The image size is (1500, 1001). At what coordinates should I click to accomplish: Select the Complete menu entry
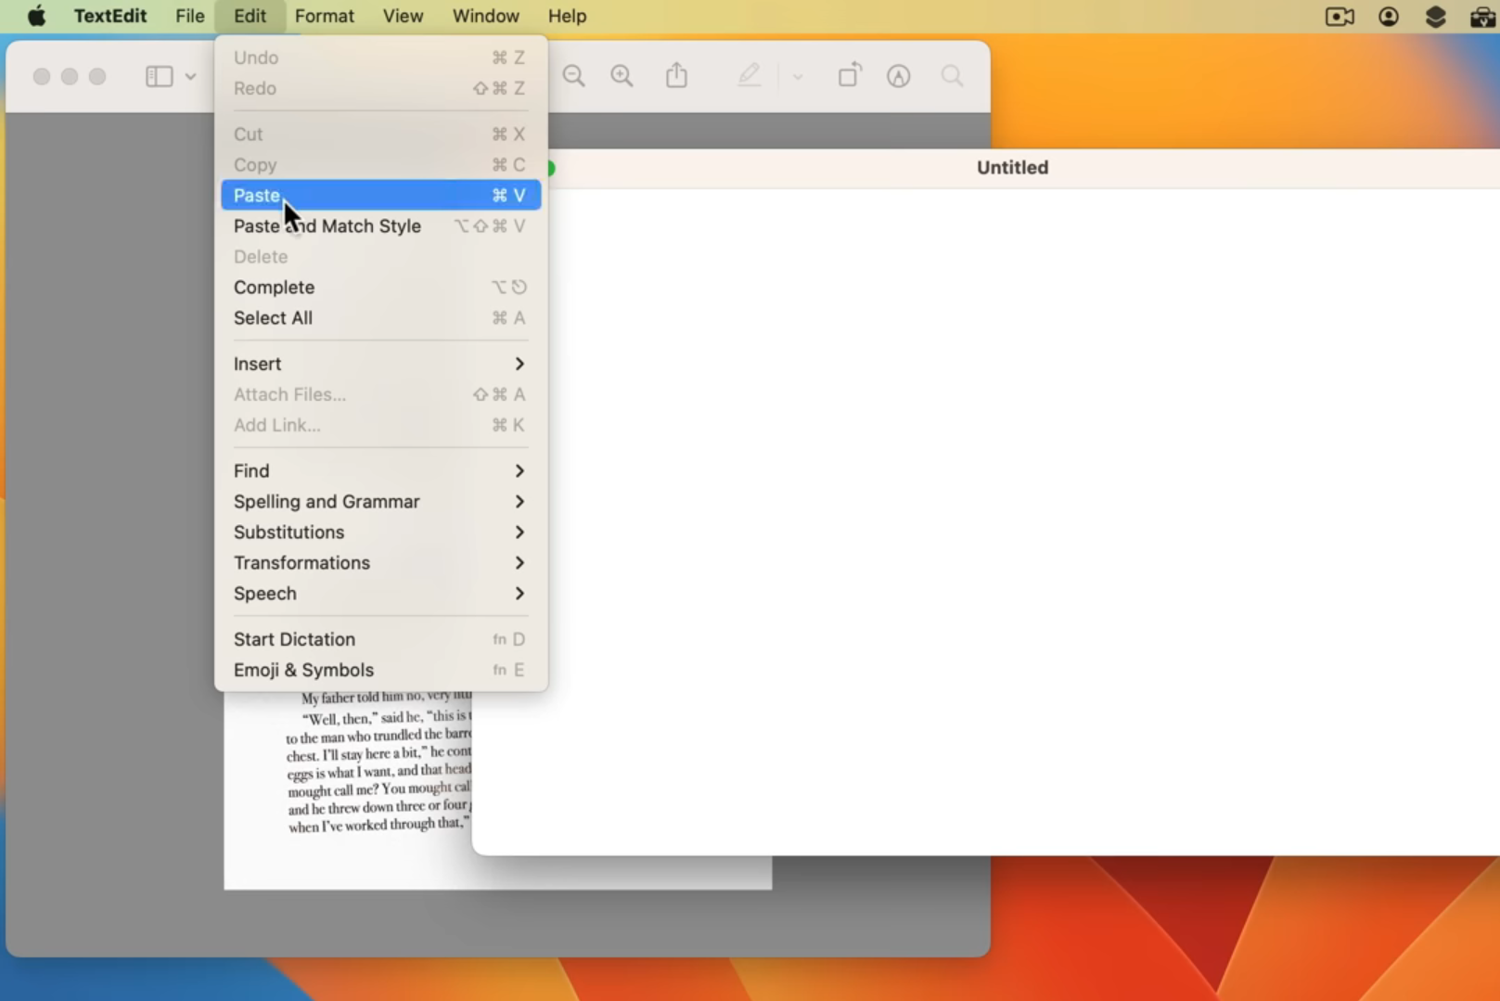[380, 287]
